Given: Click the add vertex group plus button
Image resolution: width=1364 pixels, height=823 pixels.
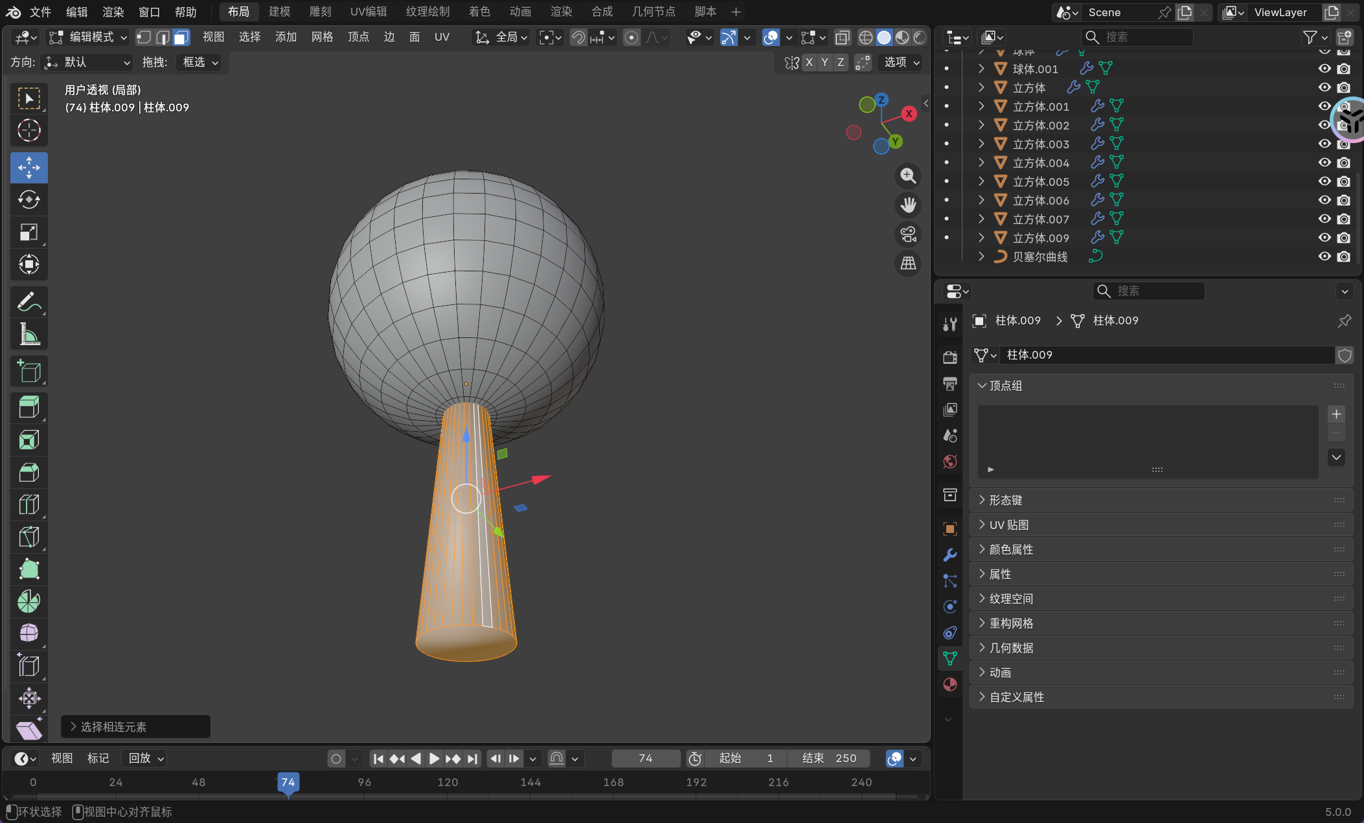Looking at the screenshot, I should [1336, 414].
